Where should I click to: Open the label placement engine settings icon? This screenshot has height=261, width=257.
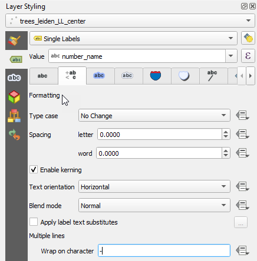248,38
